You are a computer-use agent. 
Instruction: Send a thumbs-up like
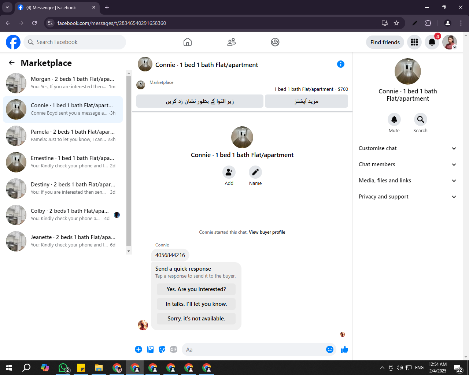[344, 349]
